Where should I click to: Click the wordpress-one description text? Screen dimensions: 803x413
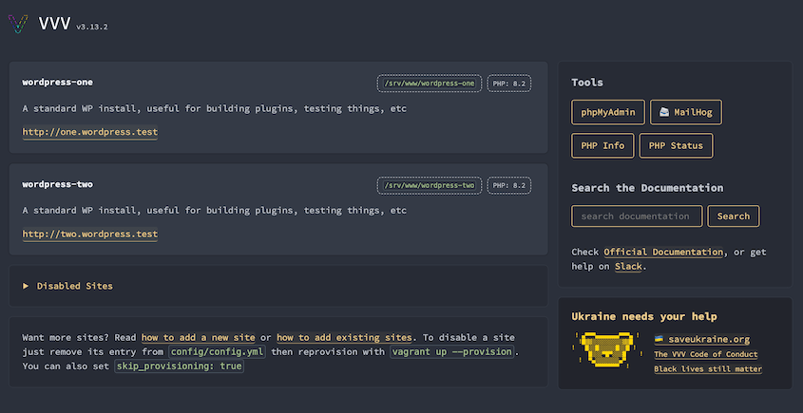coord(214,109)
